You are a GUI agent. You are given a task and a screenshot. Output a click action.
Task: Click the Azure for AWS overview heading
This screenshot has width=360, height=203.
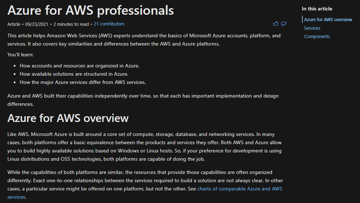coord(68,118)
